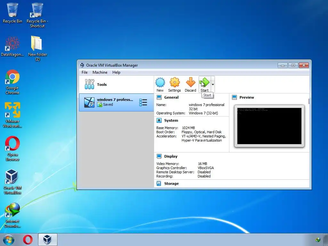
Task: Click the Storage section disk icon
Action: tap(159, 184)
